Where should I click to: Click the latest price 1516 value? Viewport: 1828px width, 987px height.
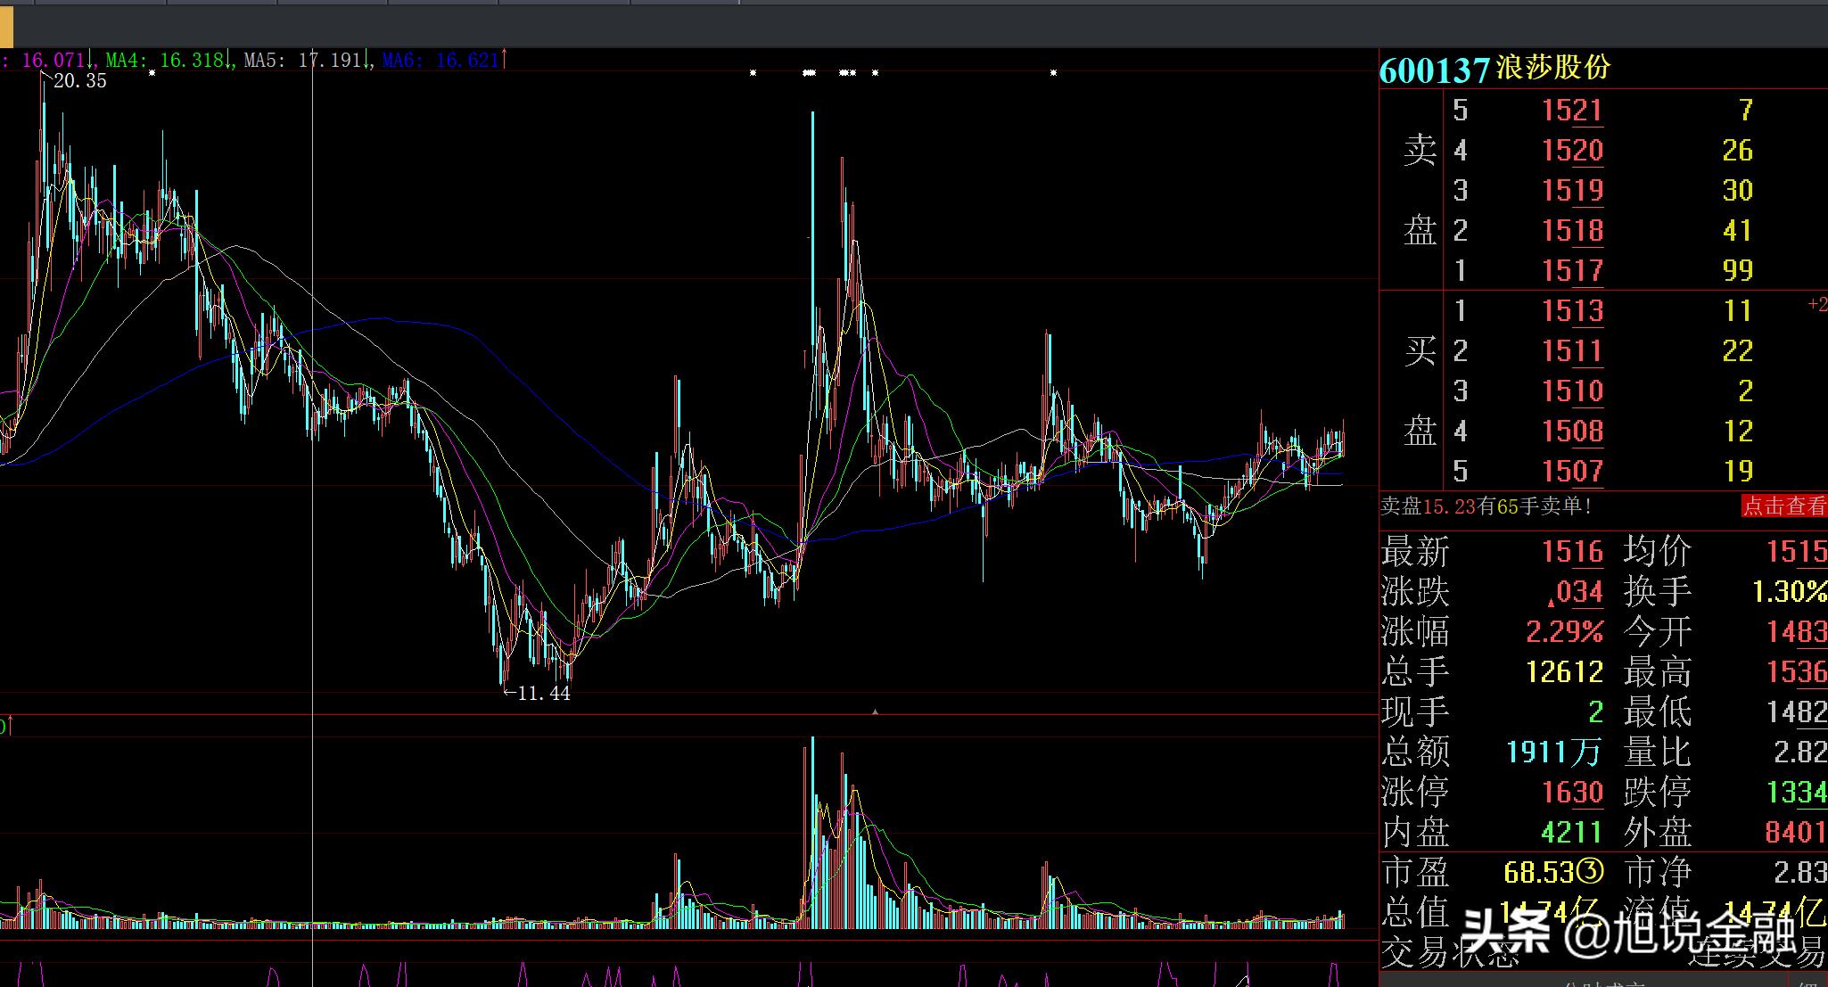(x=1572, y=552)
